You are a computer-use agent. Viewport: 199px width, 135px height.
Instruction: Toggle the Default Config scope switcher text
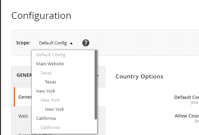[x=53, y=43]
